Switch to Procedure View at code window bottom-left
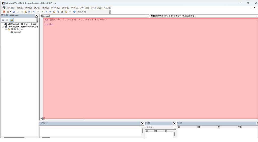 click(x=41, y=118)
